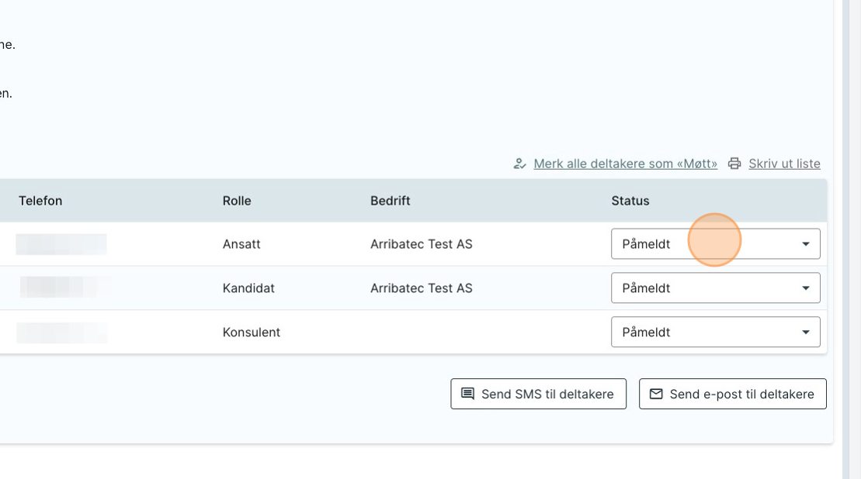Screen dimensions: 861x479
Task: Click the chat bubble icon on SMS button
Action: (x=467, y=394)
